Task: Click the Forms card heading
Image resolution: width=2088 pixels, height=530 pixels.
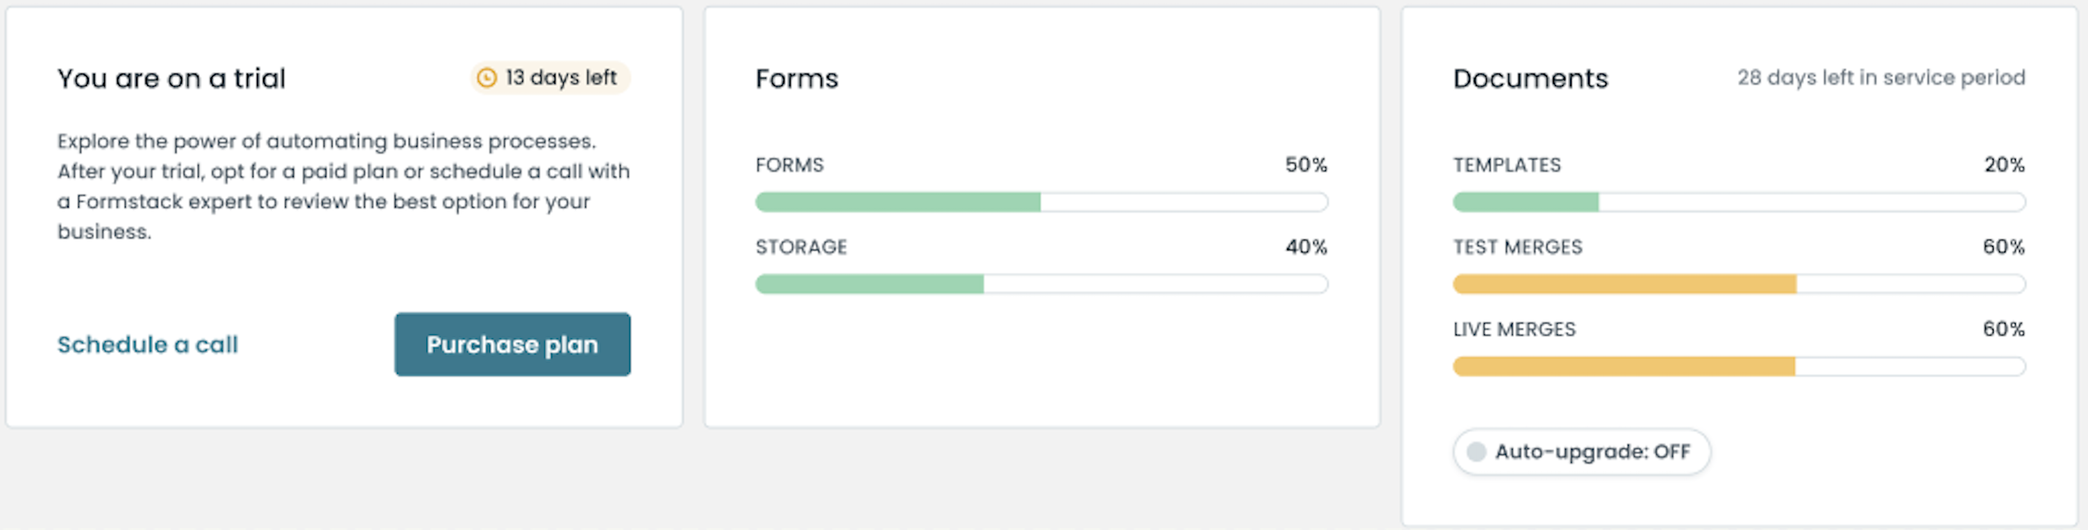Action: tap(797, 78)
